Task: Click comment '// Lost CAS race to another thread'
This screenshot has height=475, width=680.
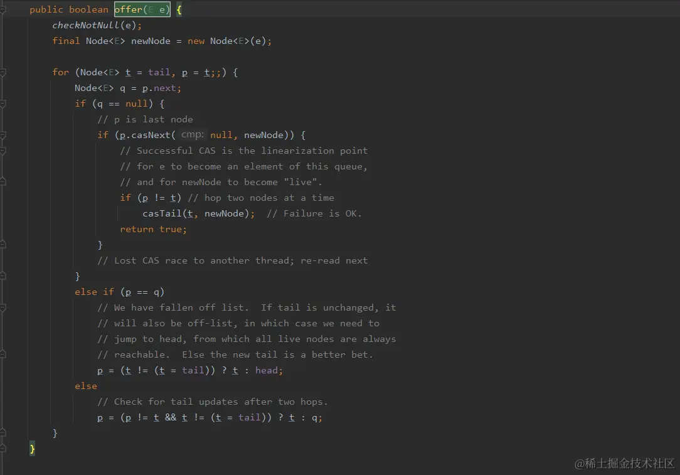Action: pyautogui.click(x=233, y=260)
